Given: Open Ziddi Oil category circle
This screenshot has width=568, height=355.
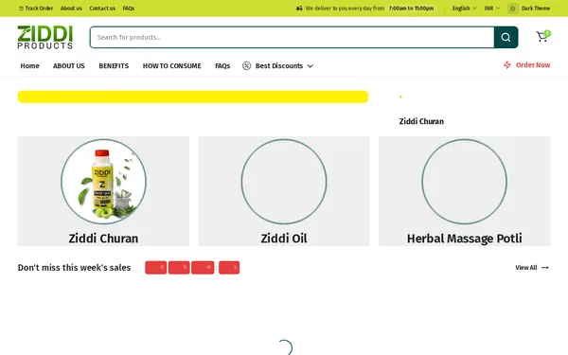Looking at the screenshot, I should pyautogui.click(x=284, y=182).
